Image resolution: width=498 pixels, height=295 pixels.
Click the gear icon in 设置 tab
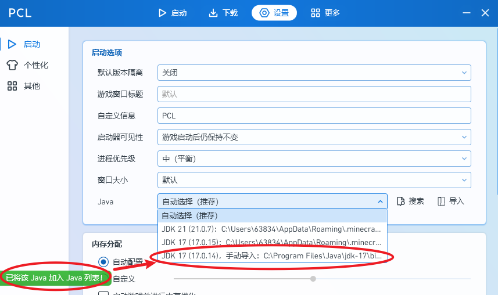click(264, 13)
